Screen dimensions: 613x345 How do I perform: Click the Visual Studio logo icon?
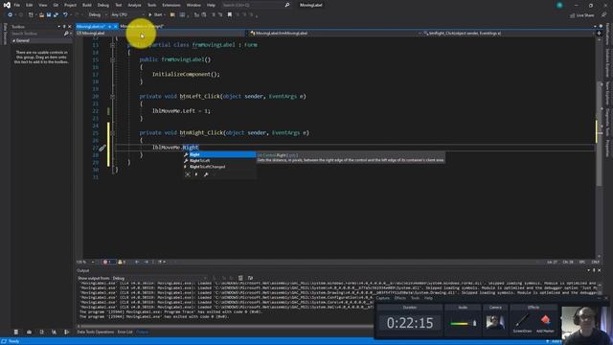pyautogui.click(x=7, y=5)
